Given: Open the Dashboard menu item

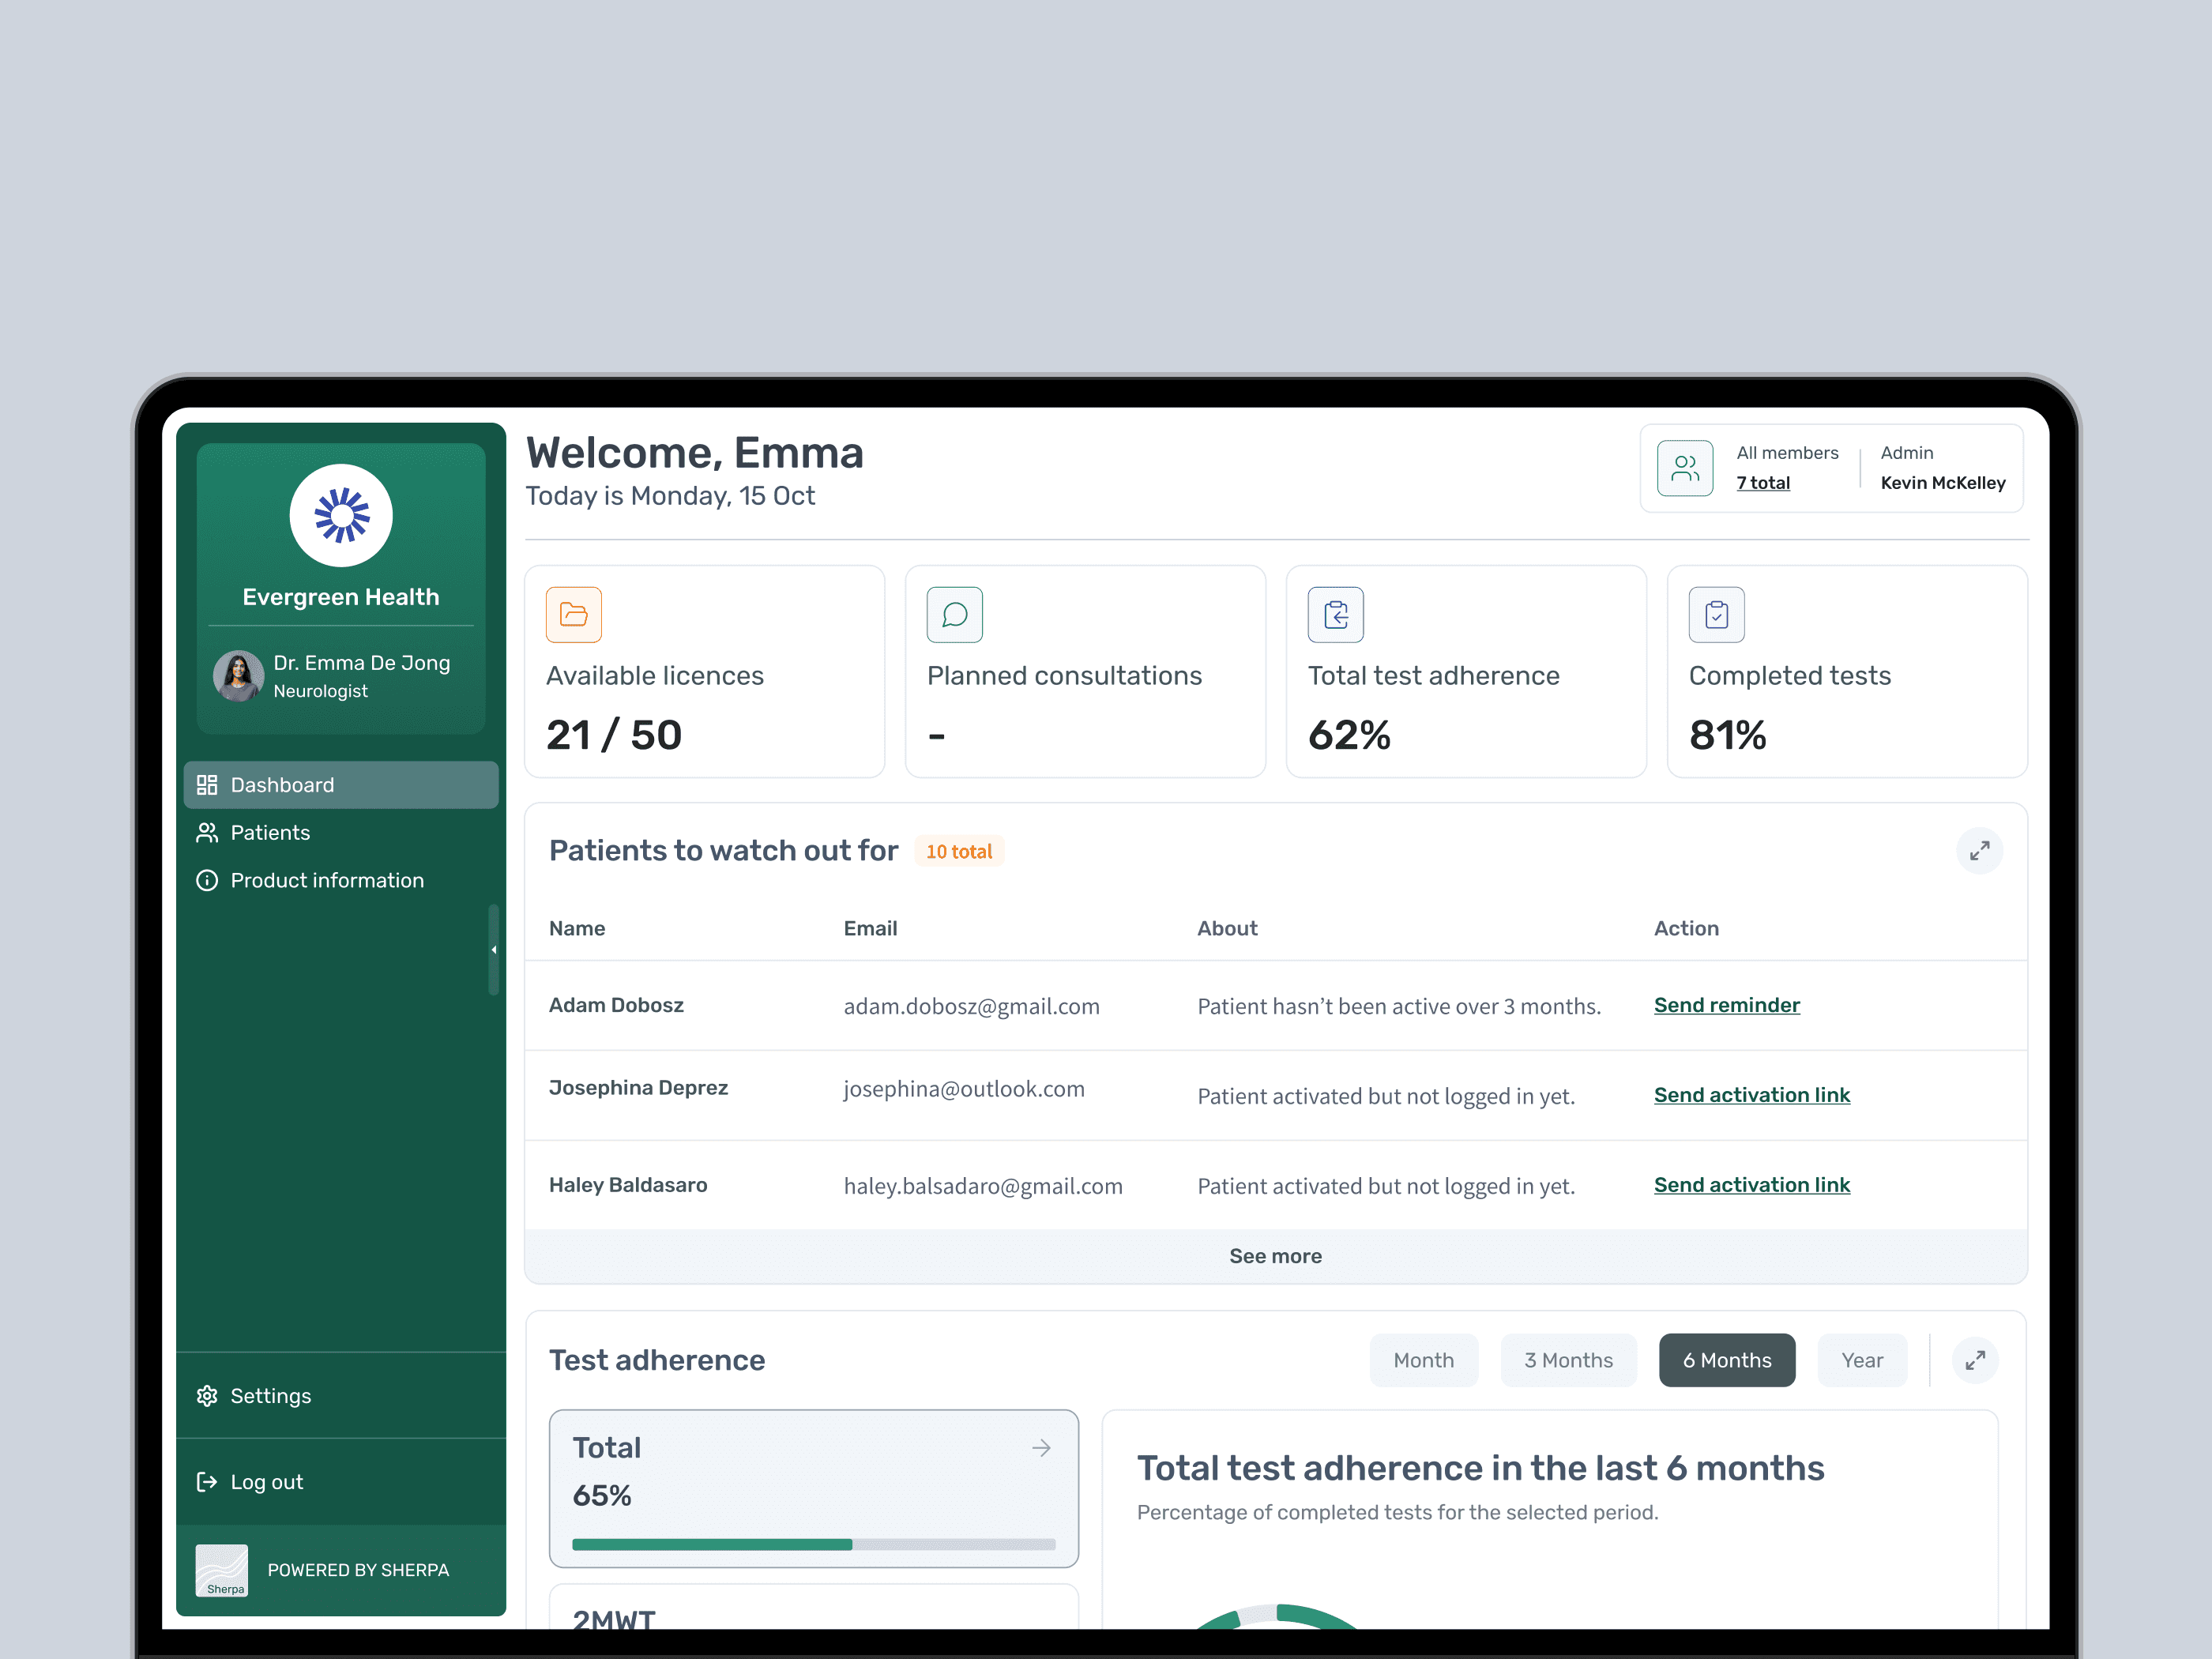Looking at the screenshot, I should coord(341,785).
